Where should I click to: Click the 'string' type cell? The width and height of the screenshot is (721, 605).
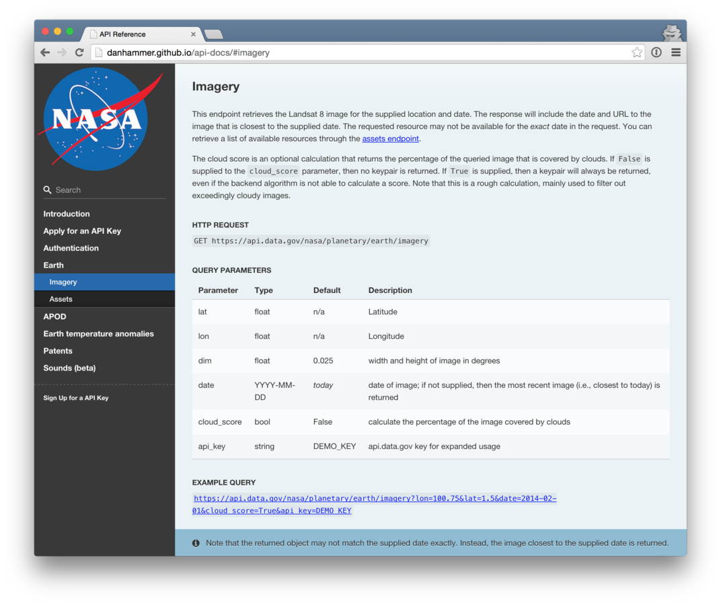click(x=264, y=446)
